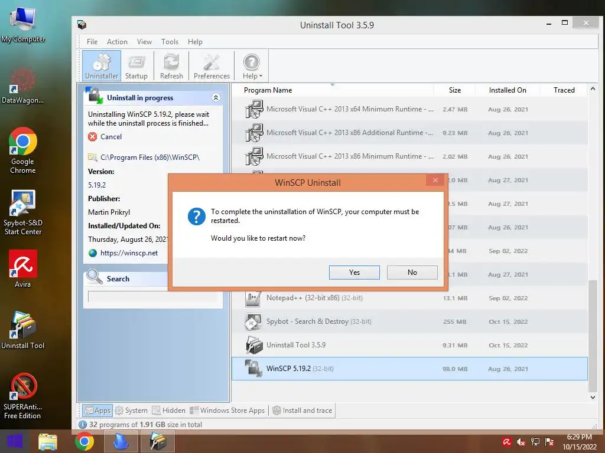This screenshot has width=605, height=453.
Task: Select Visual C++ 2013 x64 Minimum Runtime row
Action: tap(409, 109)
